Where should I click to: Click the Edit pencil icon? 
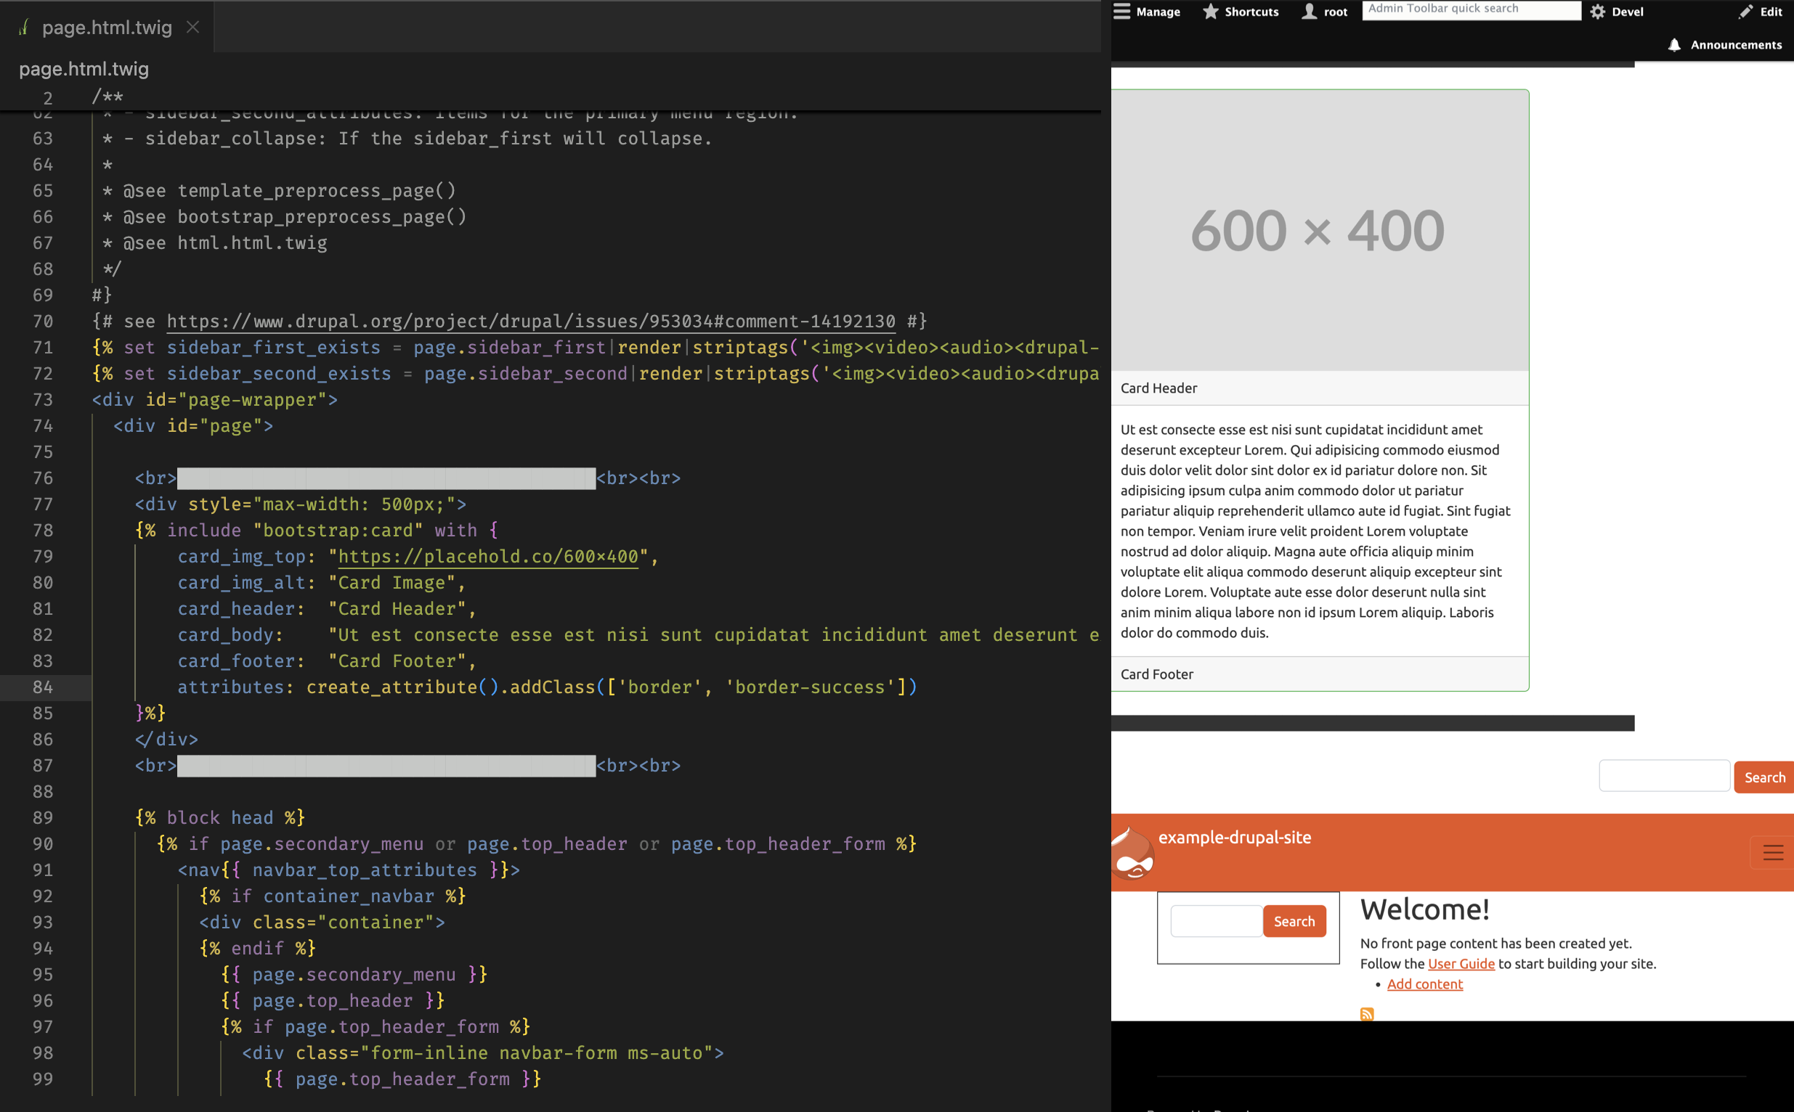1745,11
